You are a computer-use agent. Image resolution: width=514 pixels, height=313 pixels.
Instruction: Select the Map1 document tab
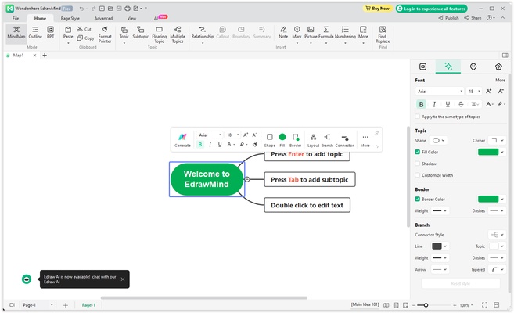(x=18, y=56)
